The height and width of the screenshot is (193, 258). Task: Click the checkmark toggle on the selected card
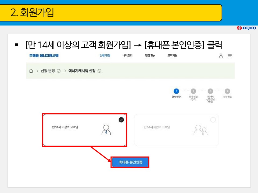tap(121, 120)
